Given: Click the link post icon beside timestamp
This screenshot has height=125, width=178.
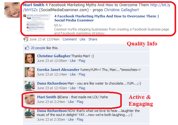Looking at the screenshot, I should [26, 39].
